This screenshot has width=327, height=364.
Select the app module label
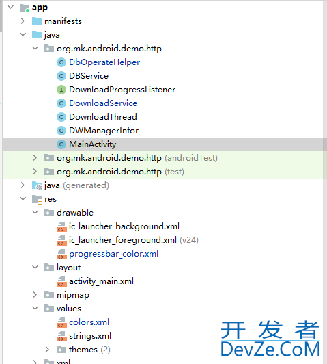coord(40,8)
